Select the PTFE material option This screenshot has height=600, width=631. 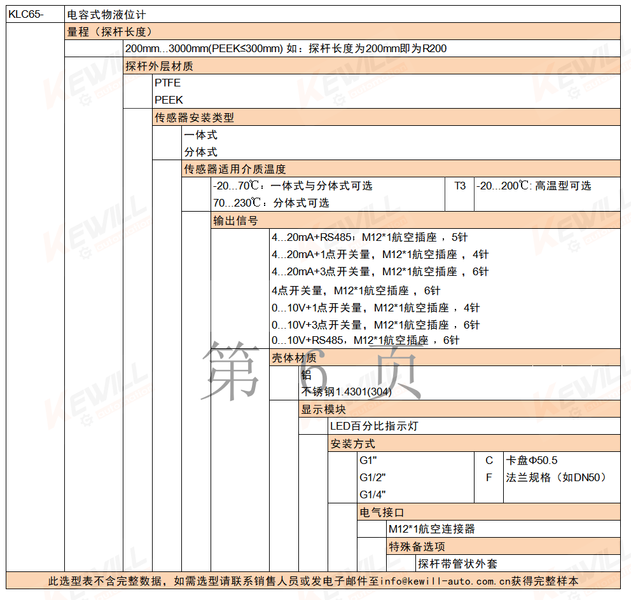tap(167, 83)
